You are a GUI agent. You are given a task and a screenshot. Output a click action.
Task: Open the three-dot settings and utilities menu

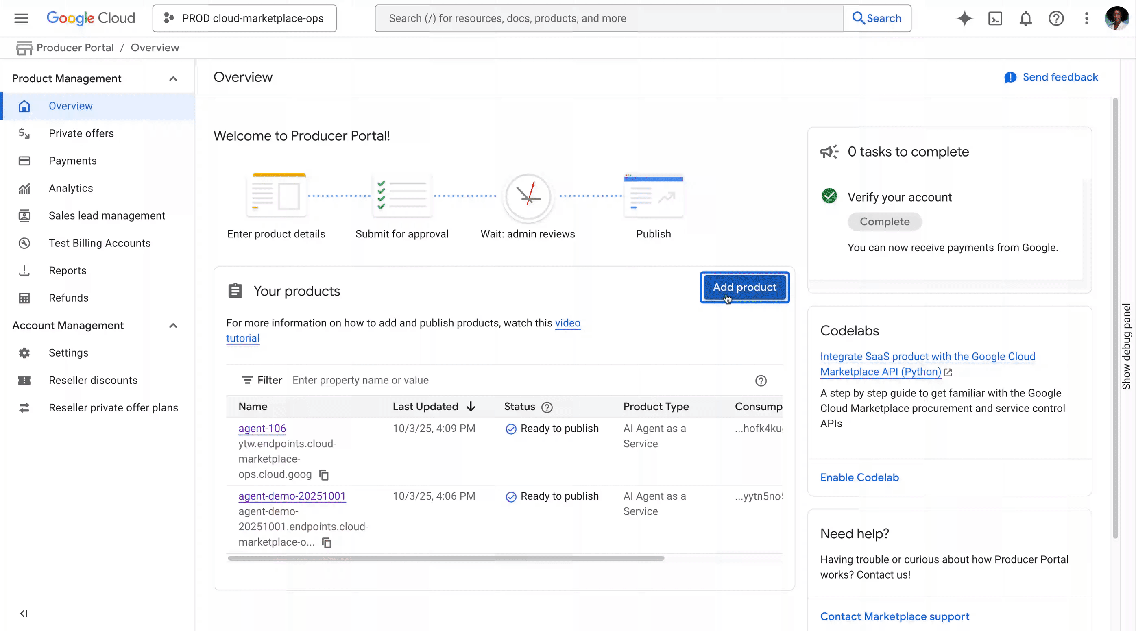click(x=1086, y=18)
